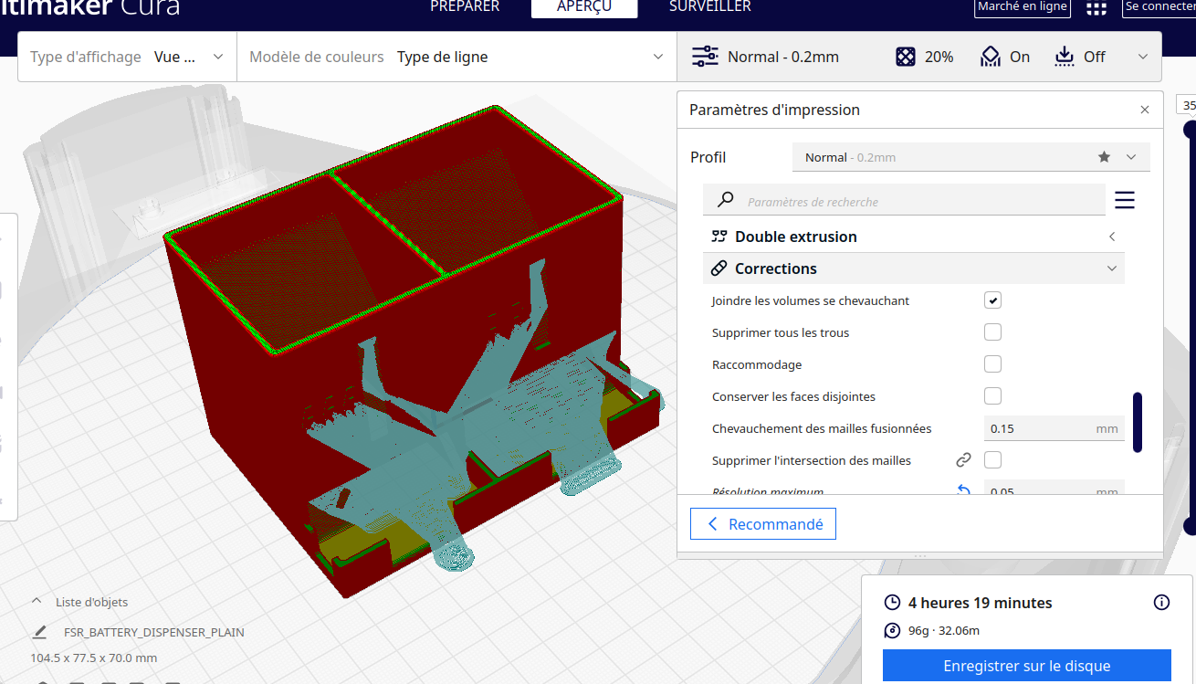Collapse the Corrections section
Image resolution: width=1196 pixels, height=684 pixels.
point(914,268)
